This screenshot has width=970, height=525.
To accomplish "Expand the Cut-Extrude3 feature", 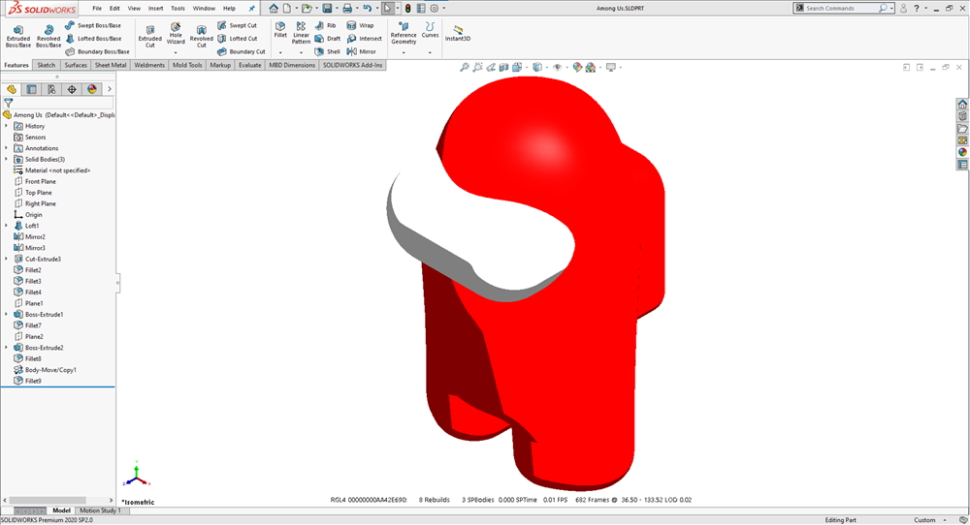I will 6,260.
